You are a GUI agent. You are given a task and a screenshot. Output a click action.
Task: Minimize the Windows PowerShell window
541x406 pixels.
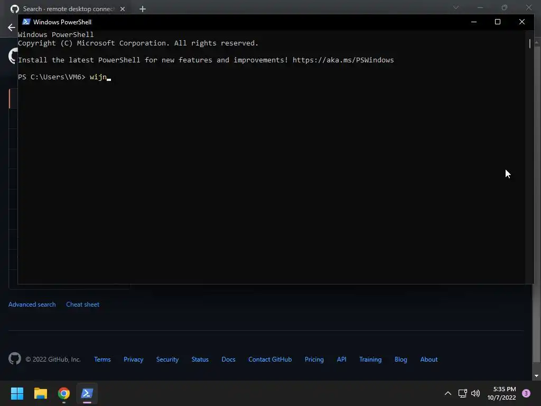coord(474,22)
